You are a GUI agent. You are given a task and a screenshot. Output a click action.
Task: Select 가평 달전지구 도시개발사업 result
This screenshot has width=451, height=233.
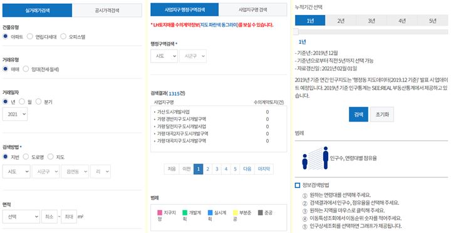point(181,127)
